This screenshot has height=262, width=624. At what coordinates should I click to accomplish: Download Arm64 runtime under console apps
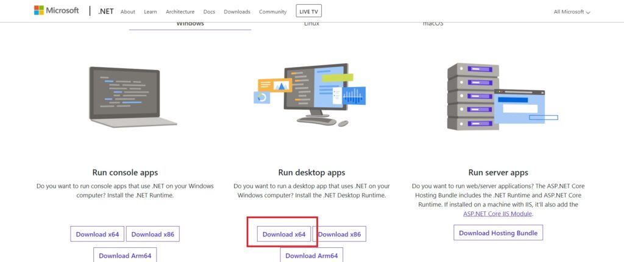pos(125,255)
